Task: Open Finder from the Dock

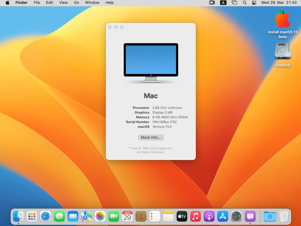Action: pos(18,216)
